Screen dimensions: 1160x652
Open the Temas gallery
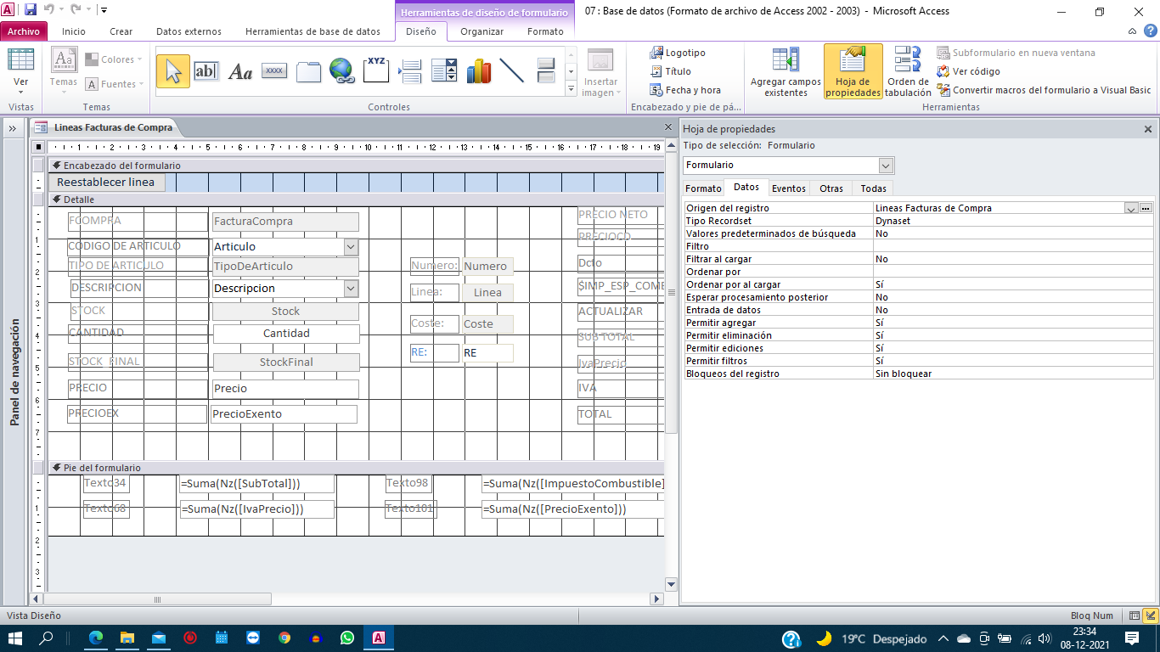(64, 70)
